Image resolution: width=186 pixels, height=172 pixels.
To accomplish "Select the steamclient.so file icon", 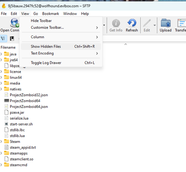I will [x=6, y=159].
